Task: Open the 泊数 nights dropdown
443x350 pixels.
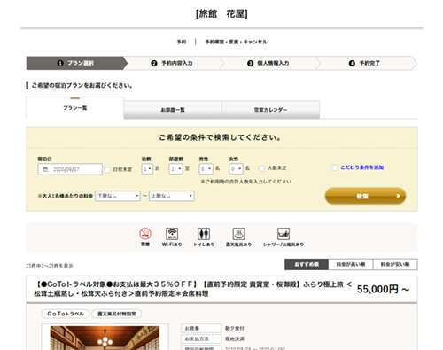Action: 147,169
